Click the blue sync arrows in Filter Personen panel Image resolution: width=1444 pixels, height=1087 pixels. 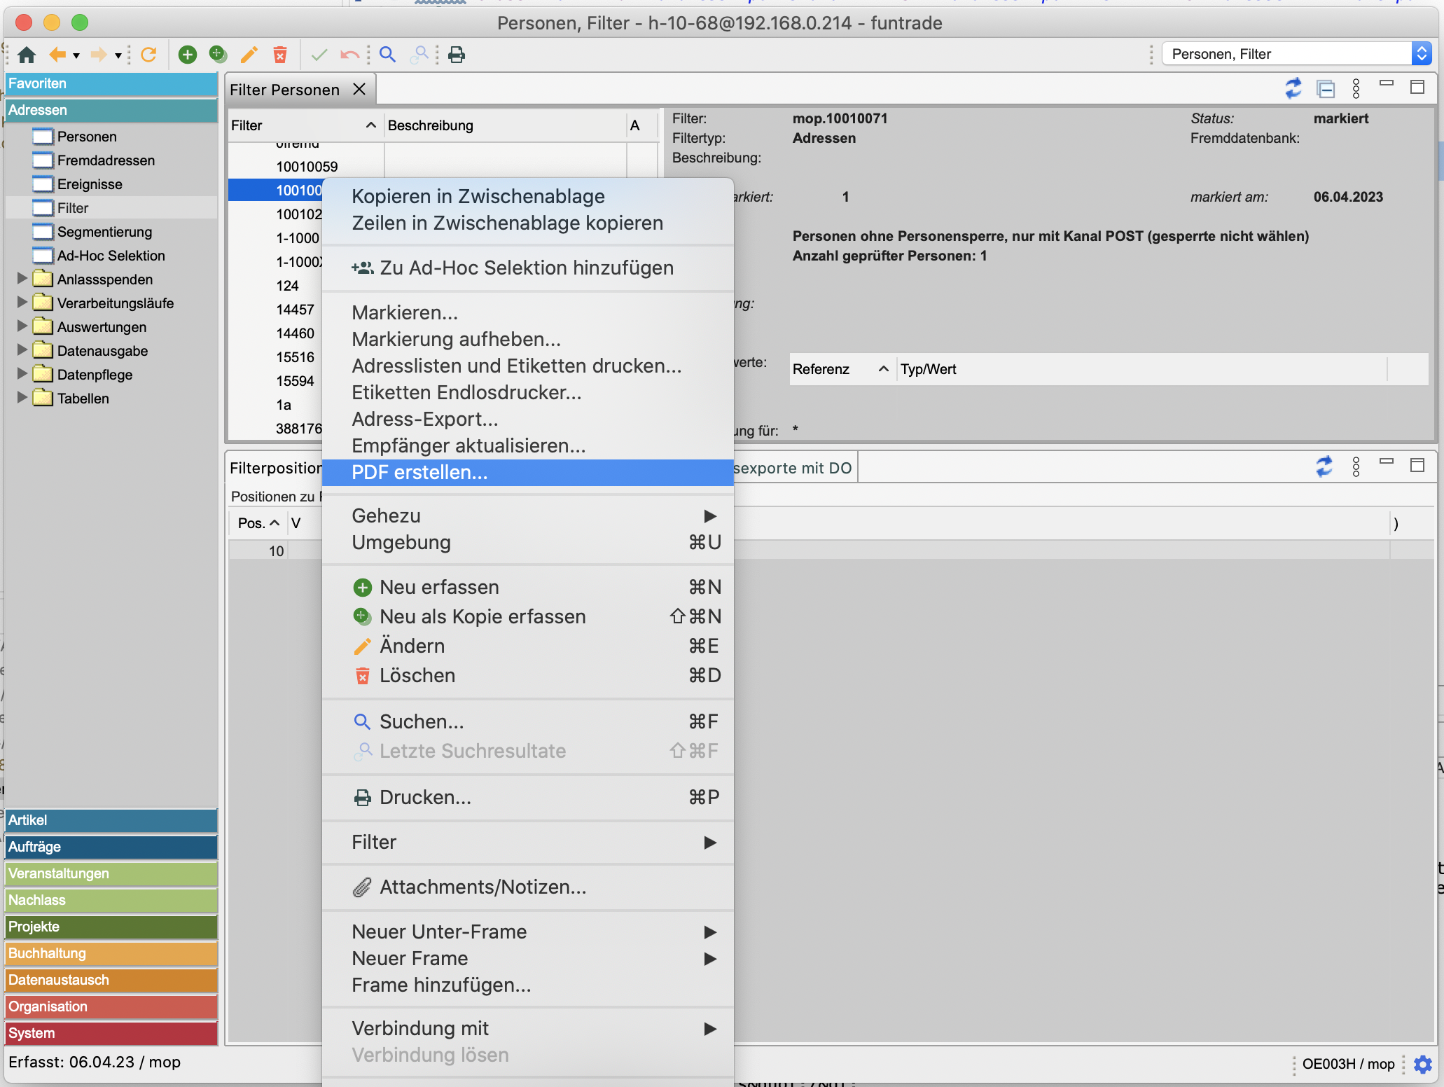point(1293,88)
